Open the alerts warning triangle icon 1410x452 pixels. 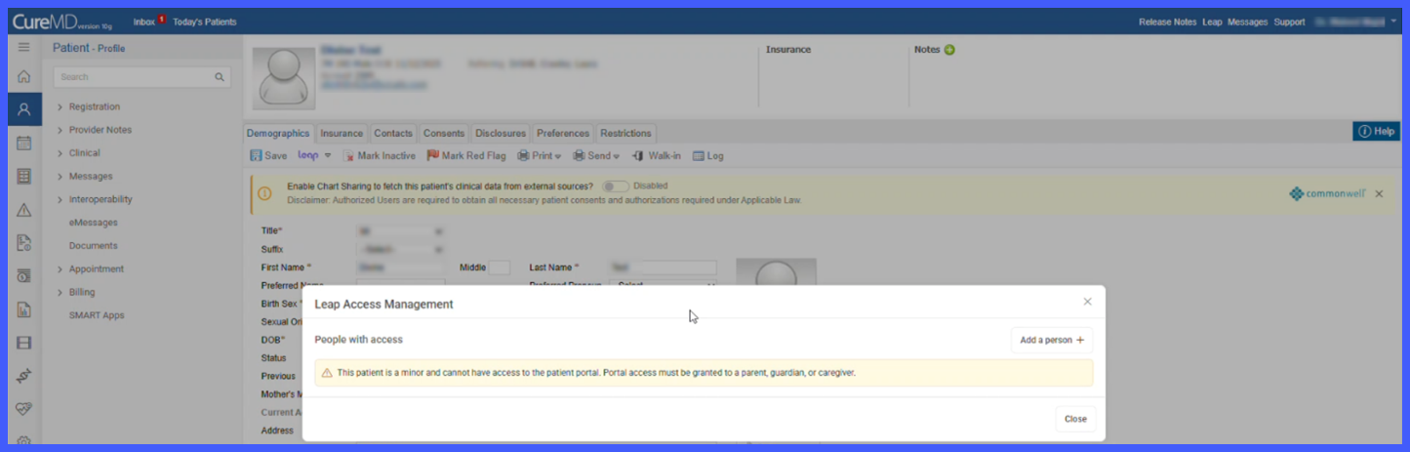click(x=23, y=210)
